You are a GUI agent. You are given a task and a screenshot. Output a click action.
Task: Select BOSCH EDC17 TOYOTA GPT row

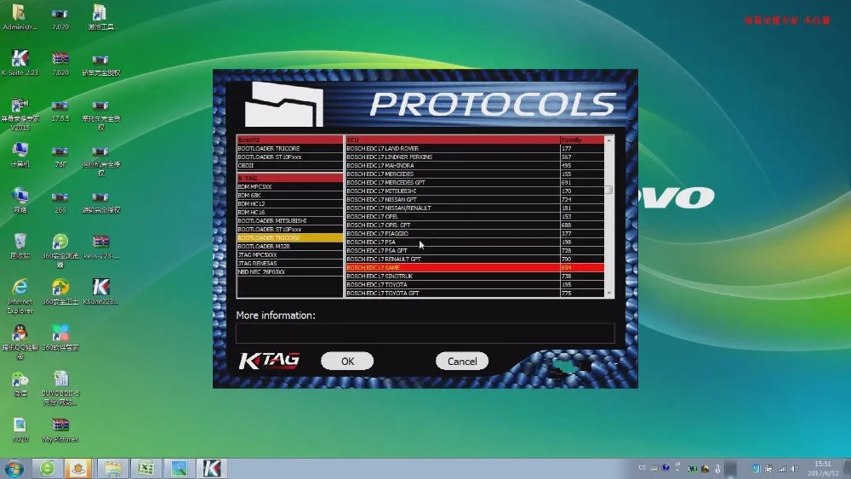475,293
